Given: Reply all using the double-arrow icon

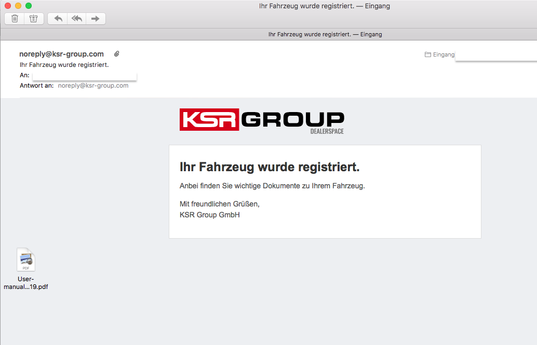Looking at the screenshot, I should 76,19.
